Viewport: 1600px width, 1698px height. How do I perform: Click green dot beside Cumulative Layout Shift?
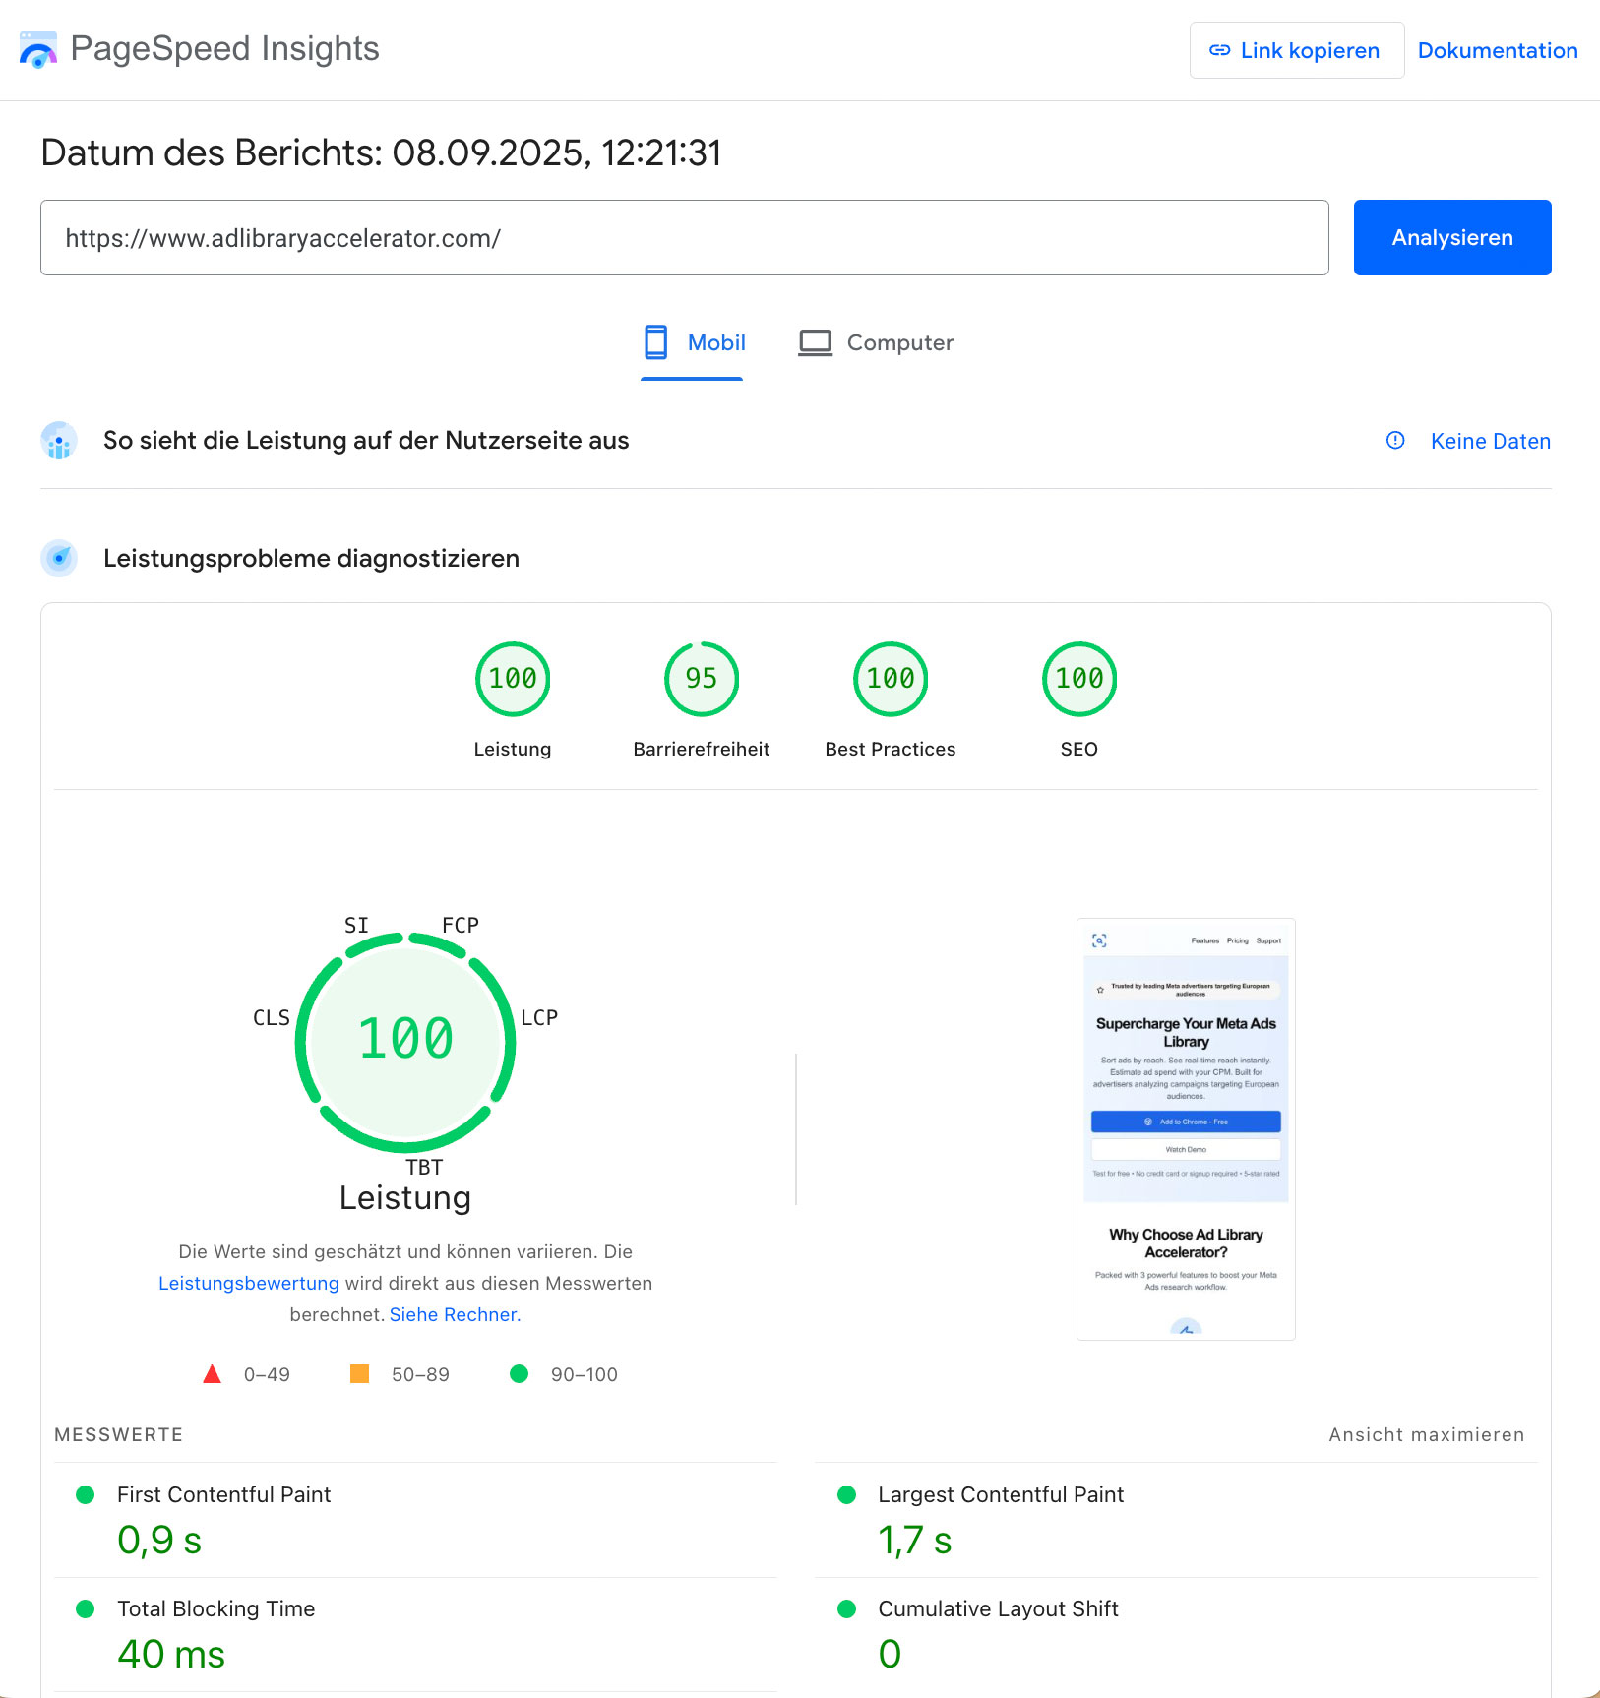pos(846,1608)
